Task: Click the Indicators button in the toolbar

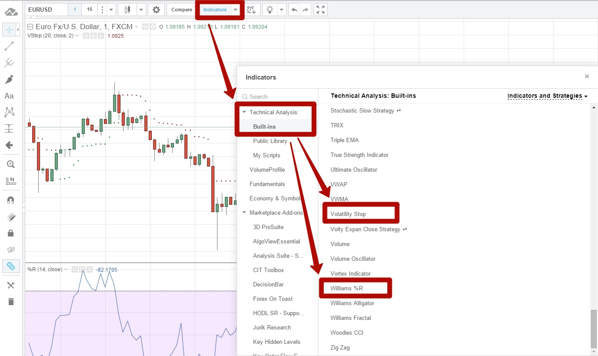Action: point(215,10)
